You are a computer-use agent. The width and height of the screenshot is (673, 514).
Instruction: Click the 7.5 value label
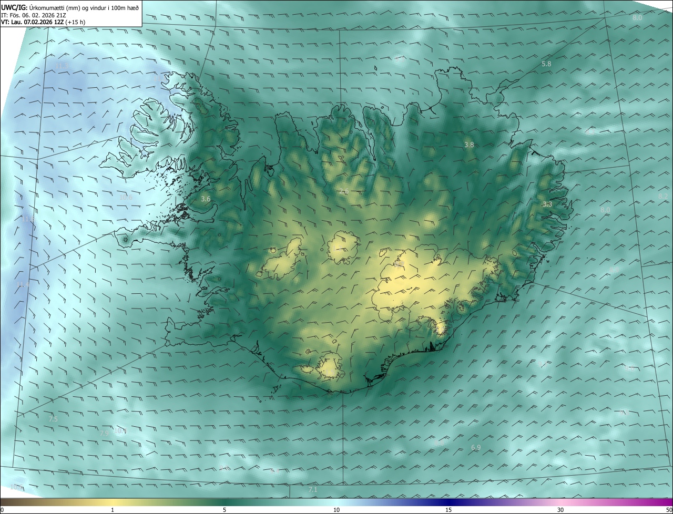[x=53, y=419]
